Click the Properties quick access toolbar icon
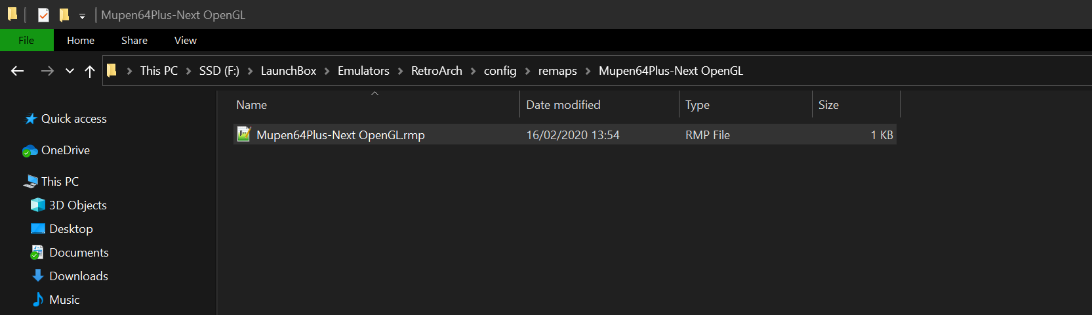Image resolution: width=1092 pixels, height=315 pixels. [43, 15]
